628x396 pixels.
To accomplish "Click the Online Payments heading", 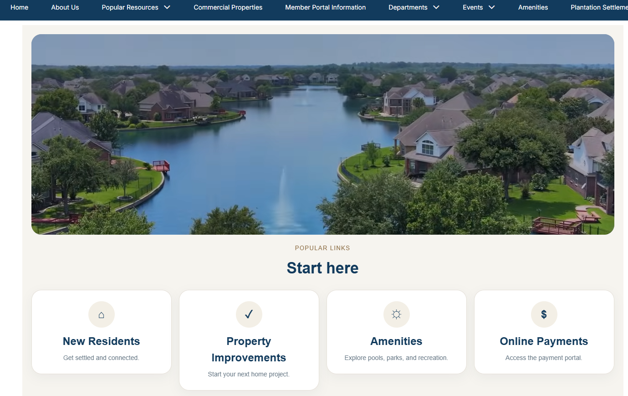I will pos(544,341).
